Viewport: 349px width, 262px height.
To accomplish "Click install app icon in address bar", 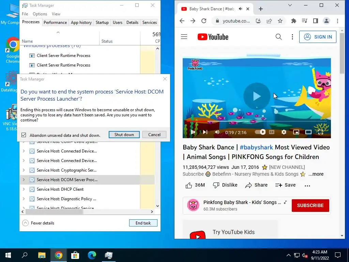I will (258, 21).
